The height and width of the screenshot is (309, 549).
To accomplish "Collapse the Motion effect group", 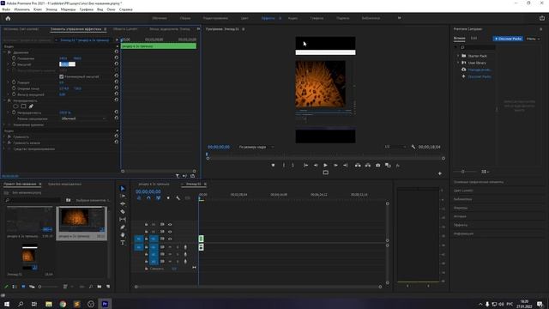I will (5, 52).
